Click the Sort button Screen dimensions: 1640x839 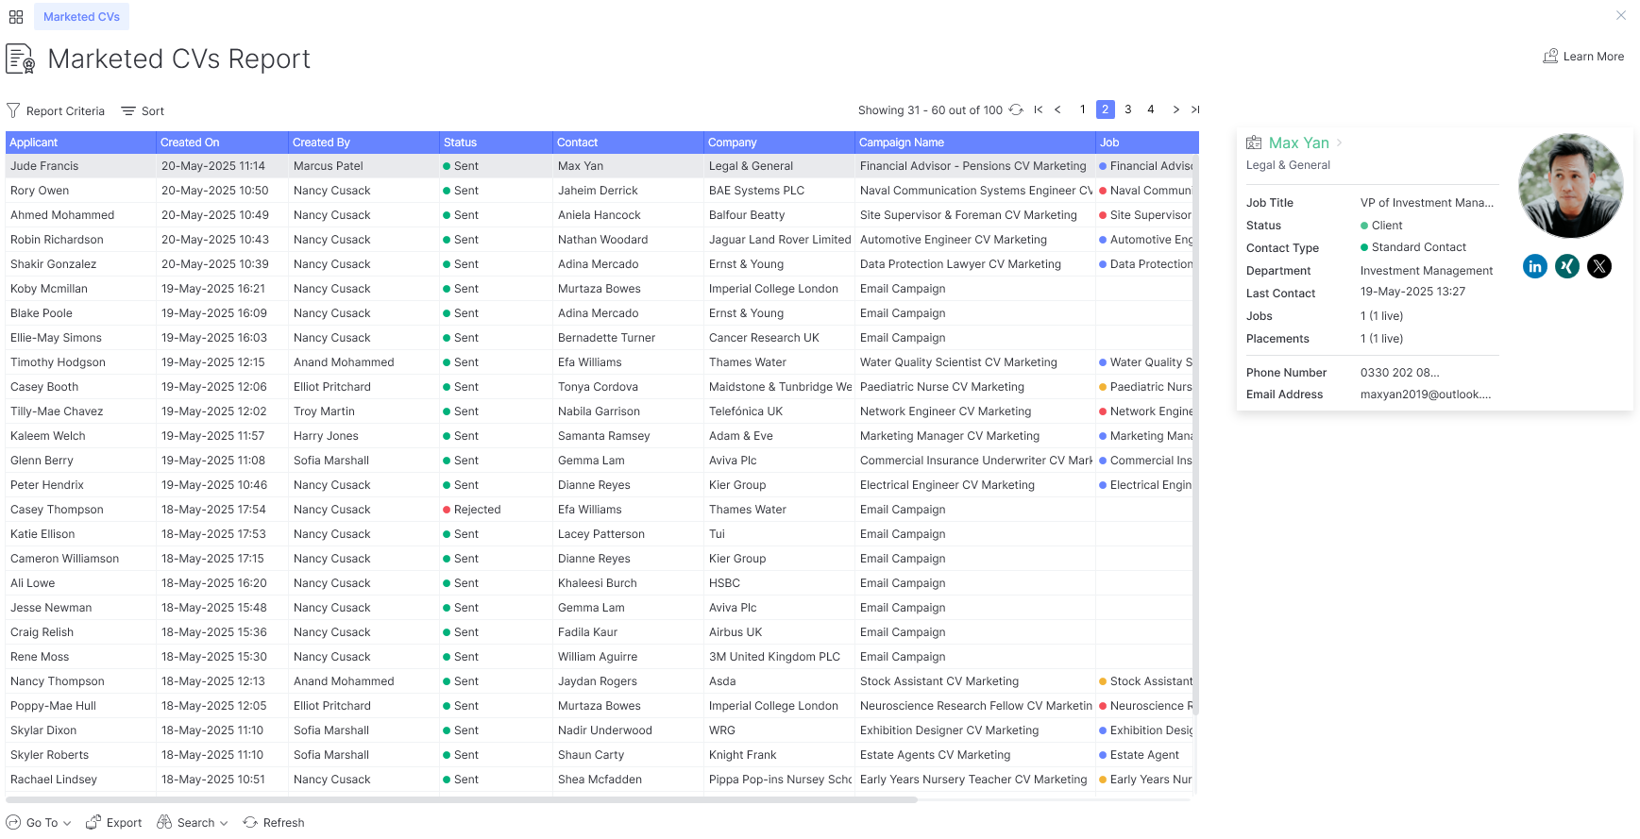point(143,111)
